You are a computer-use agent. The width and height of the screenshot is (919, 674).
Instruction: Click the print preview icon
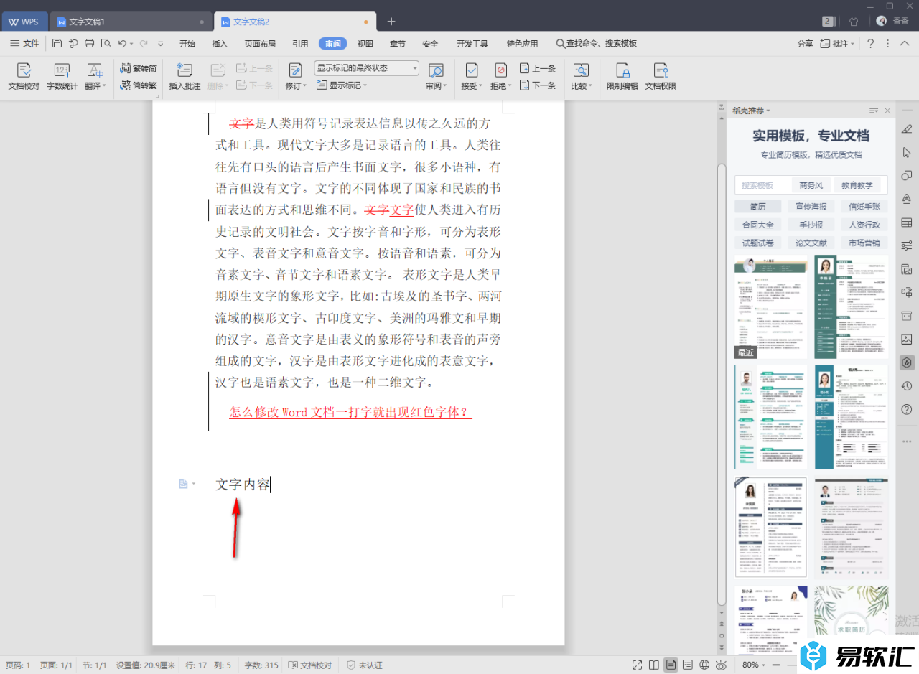pyautogui.click(x=106, y=44)
